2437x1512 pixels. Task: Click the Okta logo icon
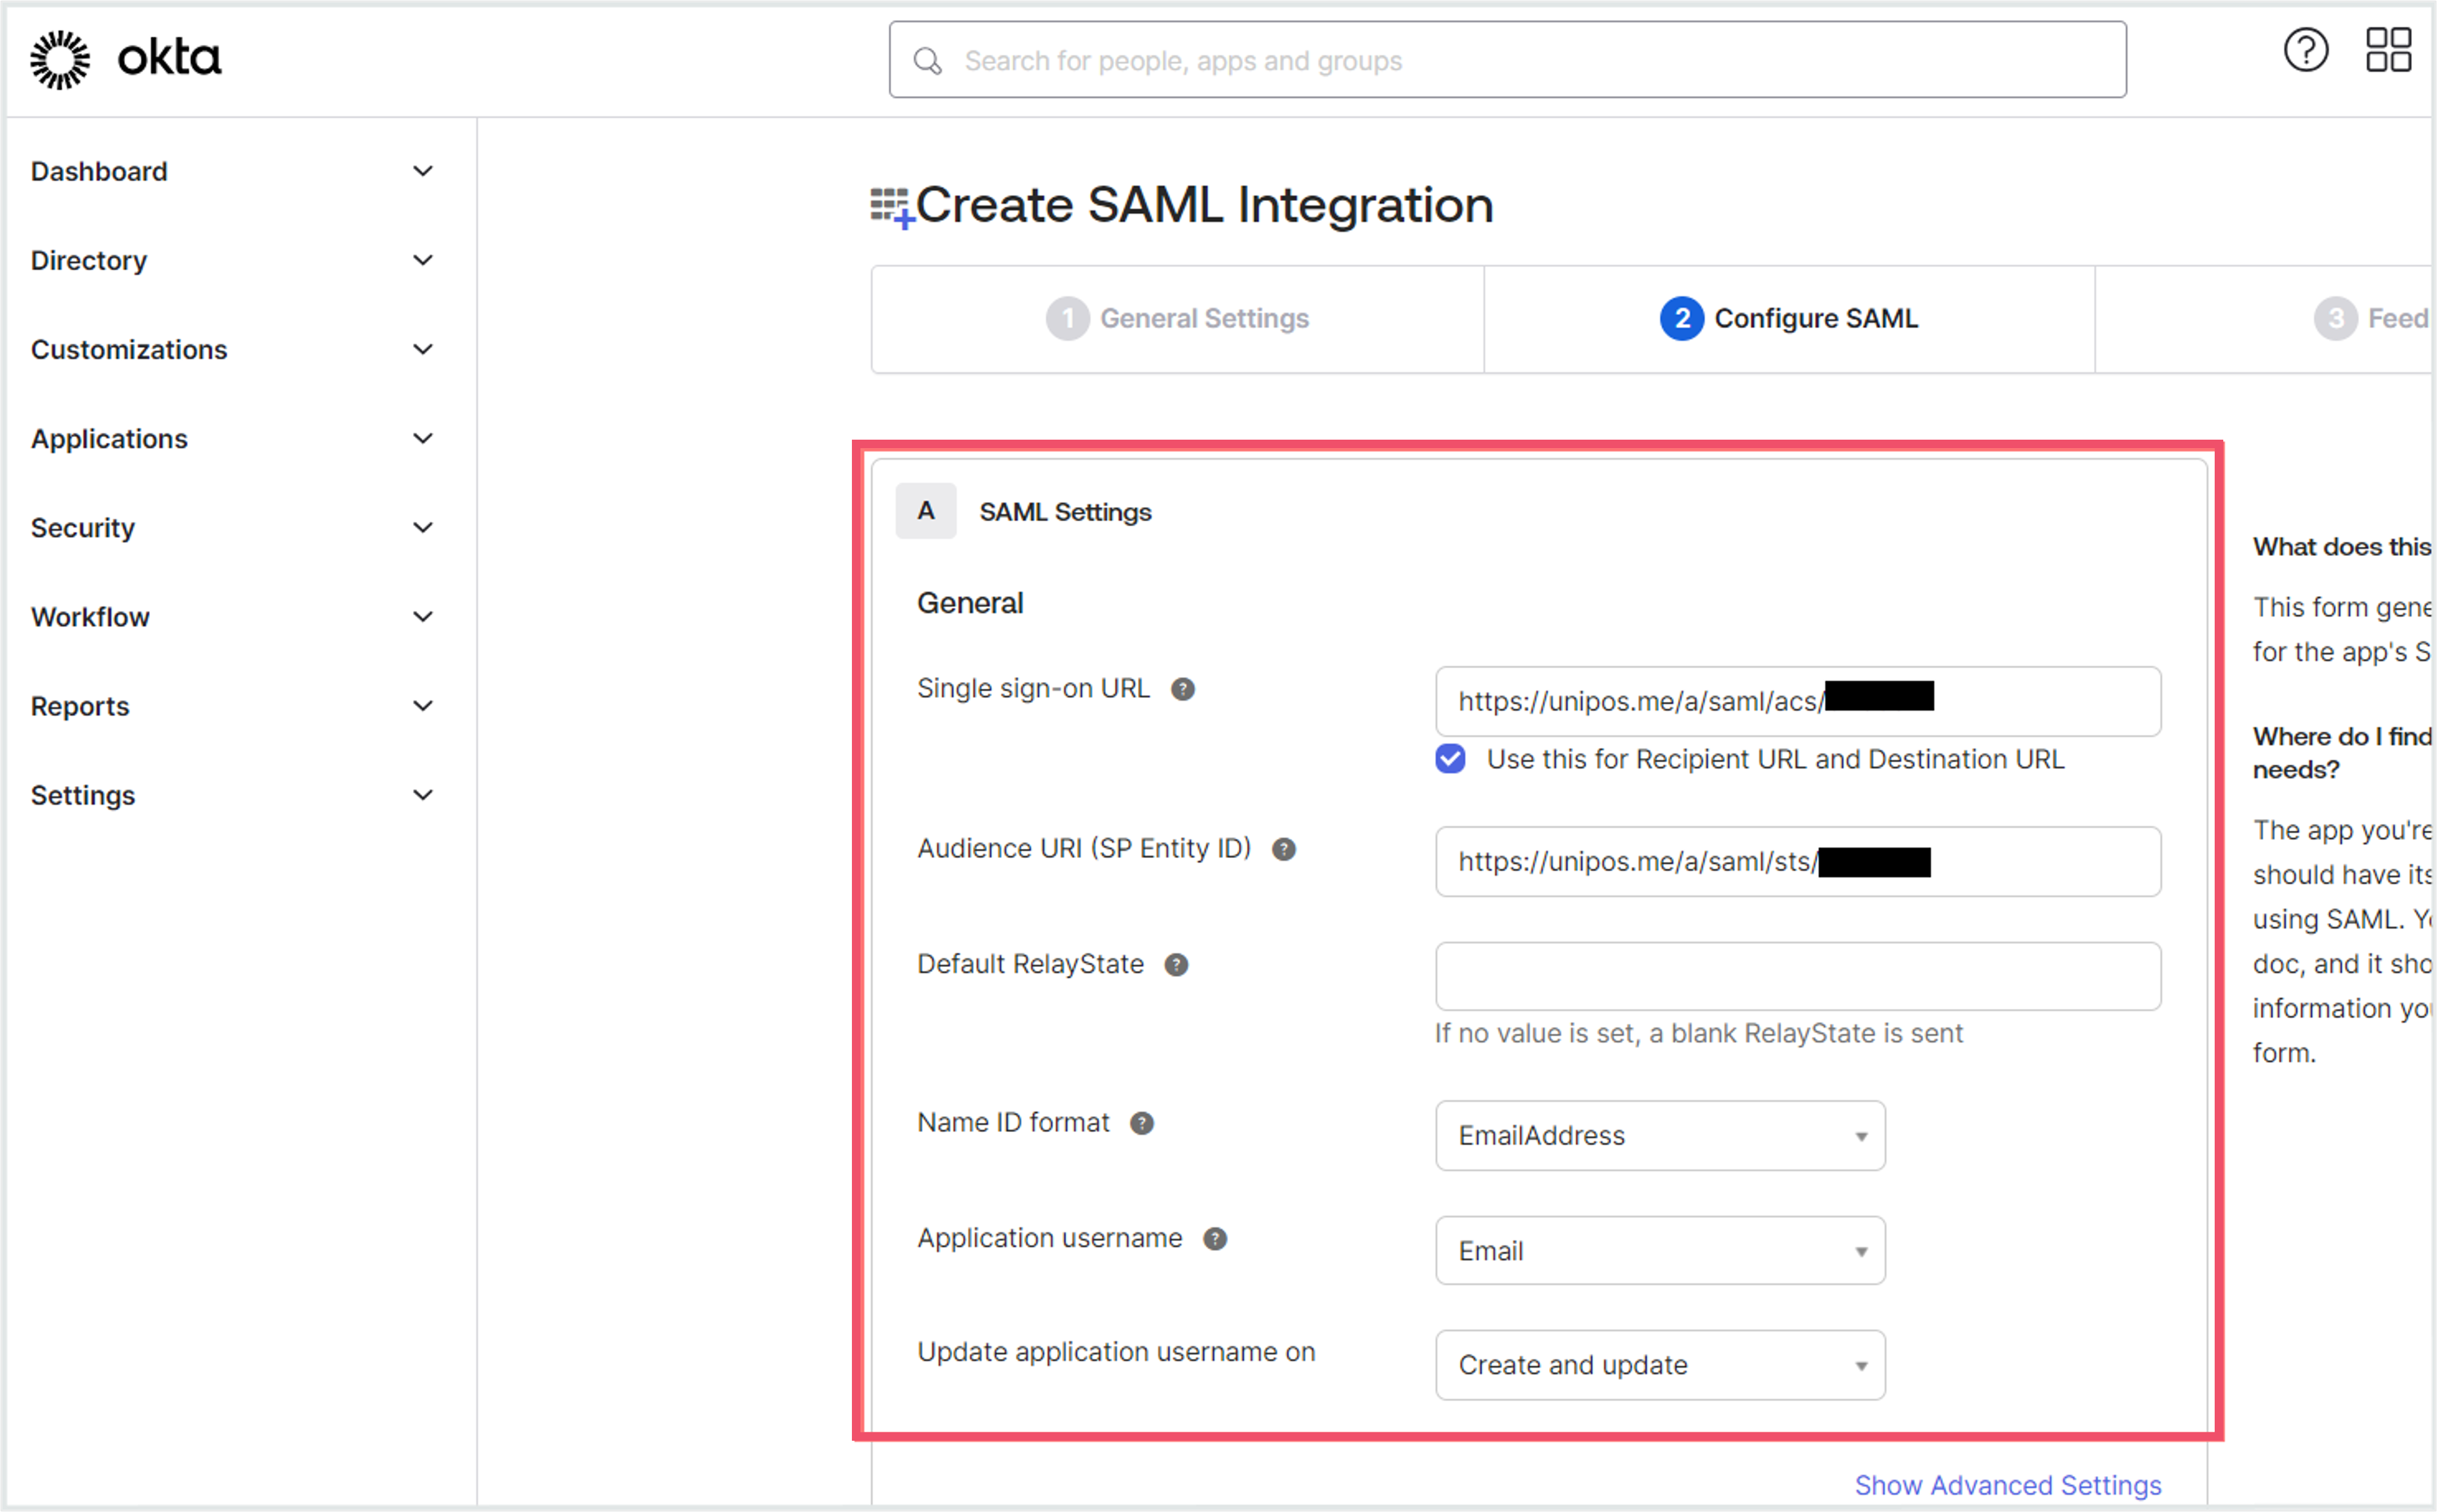(x=60, y=59)
